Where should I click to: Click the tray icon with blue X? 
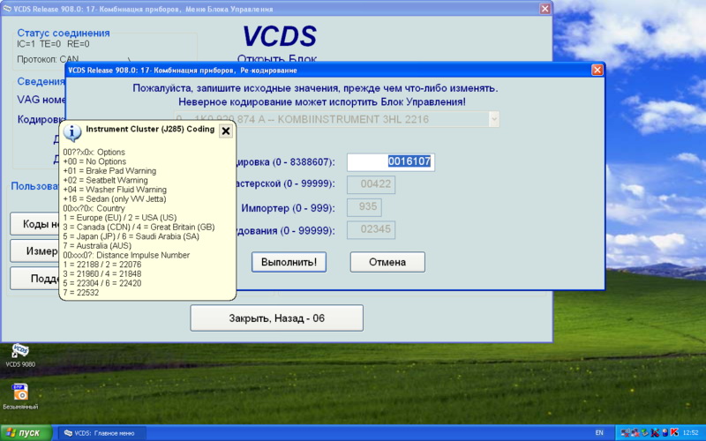[x=655, y=432]
